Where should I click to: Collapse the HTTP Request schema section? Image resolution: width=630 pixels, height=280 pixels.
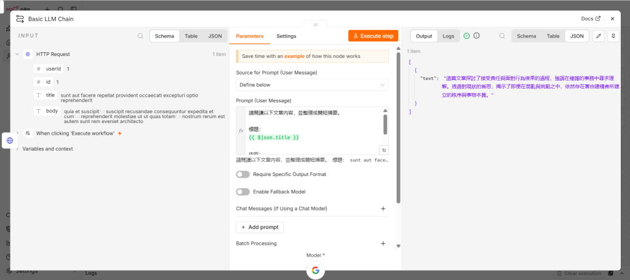17,54
